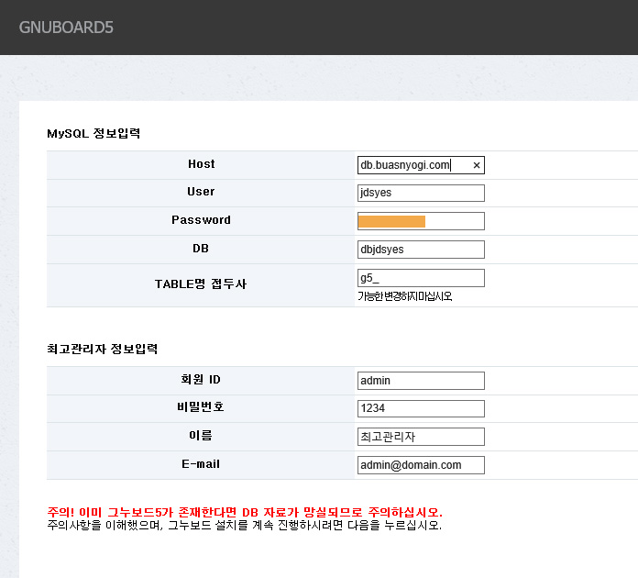Click the 회원 ID field with admin

[x=421, y=381]
